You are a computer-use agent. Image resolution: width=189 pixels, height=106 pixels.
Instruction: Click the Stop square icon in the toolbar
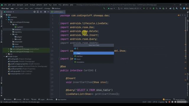pyautogui.click(x=166, y=9)
